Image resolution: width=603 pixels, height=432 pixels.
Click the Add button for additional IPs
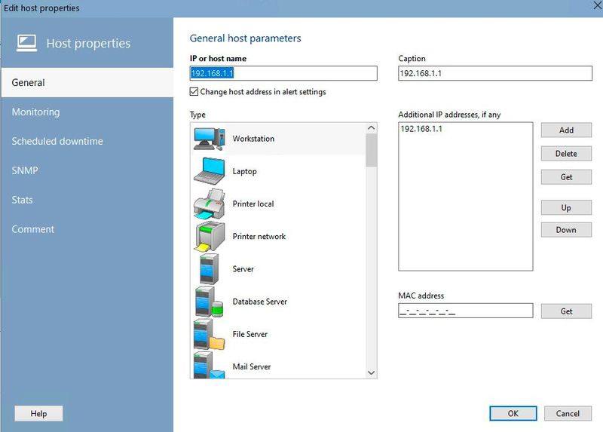pos(566,130)
